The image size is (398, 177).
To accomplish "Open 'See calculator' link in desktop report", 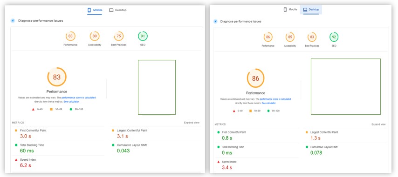I will [x=269, y=103].
